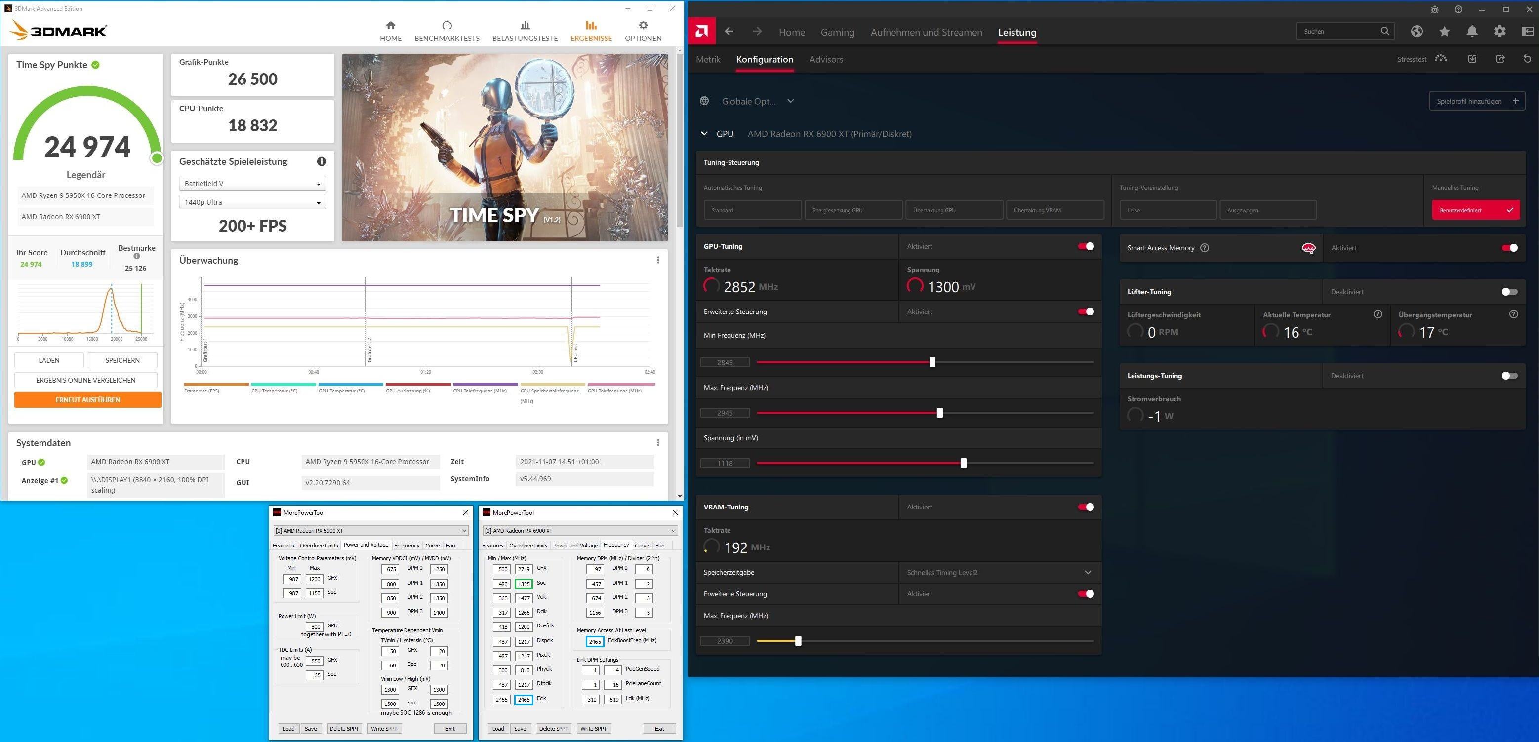Click SPEICHERN button in 3DMark
The image size is (1539, 742).
click(x=122, y=360)
